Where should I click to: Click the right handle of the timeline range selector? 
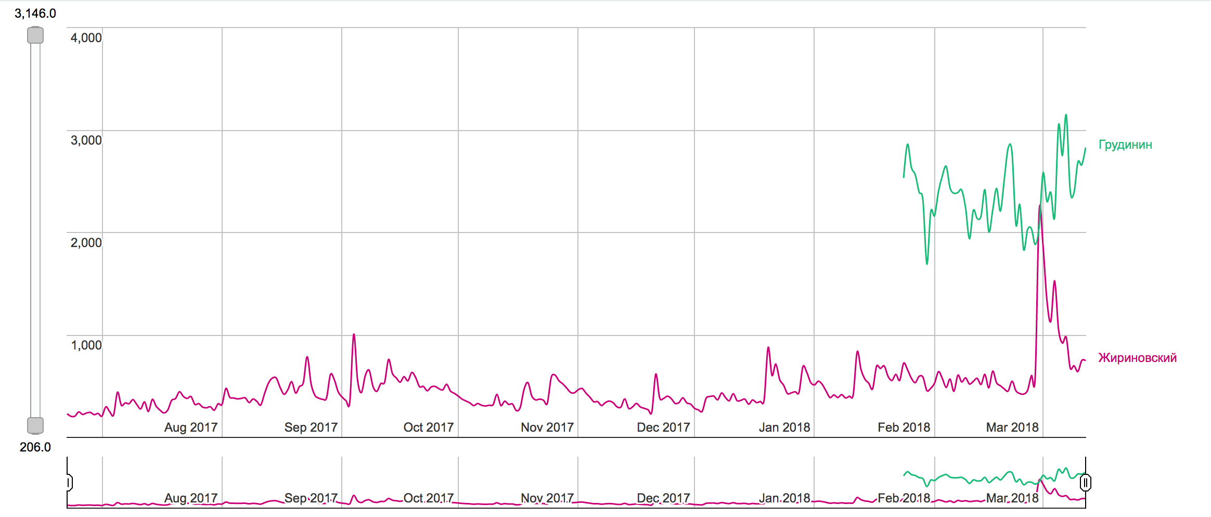pos(1085,483)
